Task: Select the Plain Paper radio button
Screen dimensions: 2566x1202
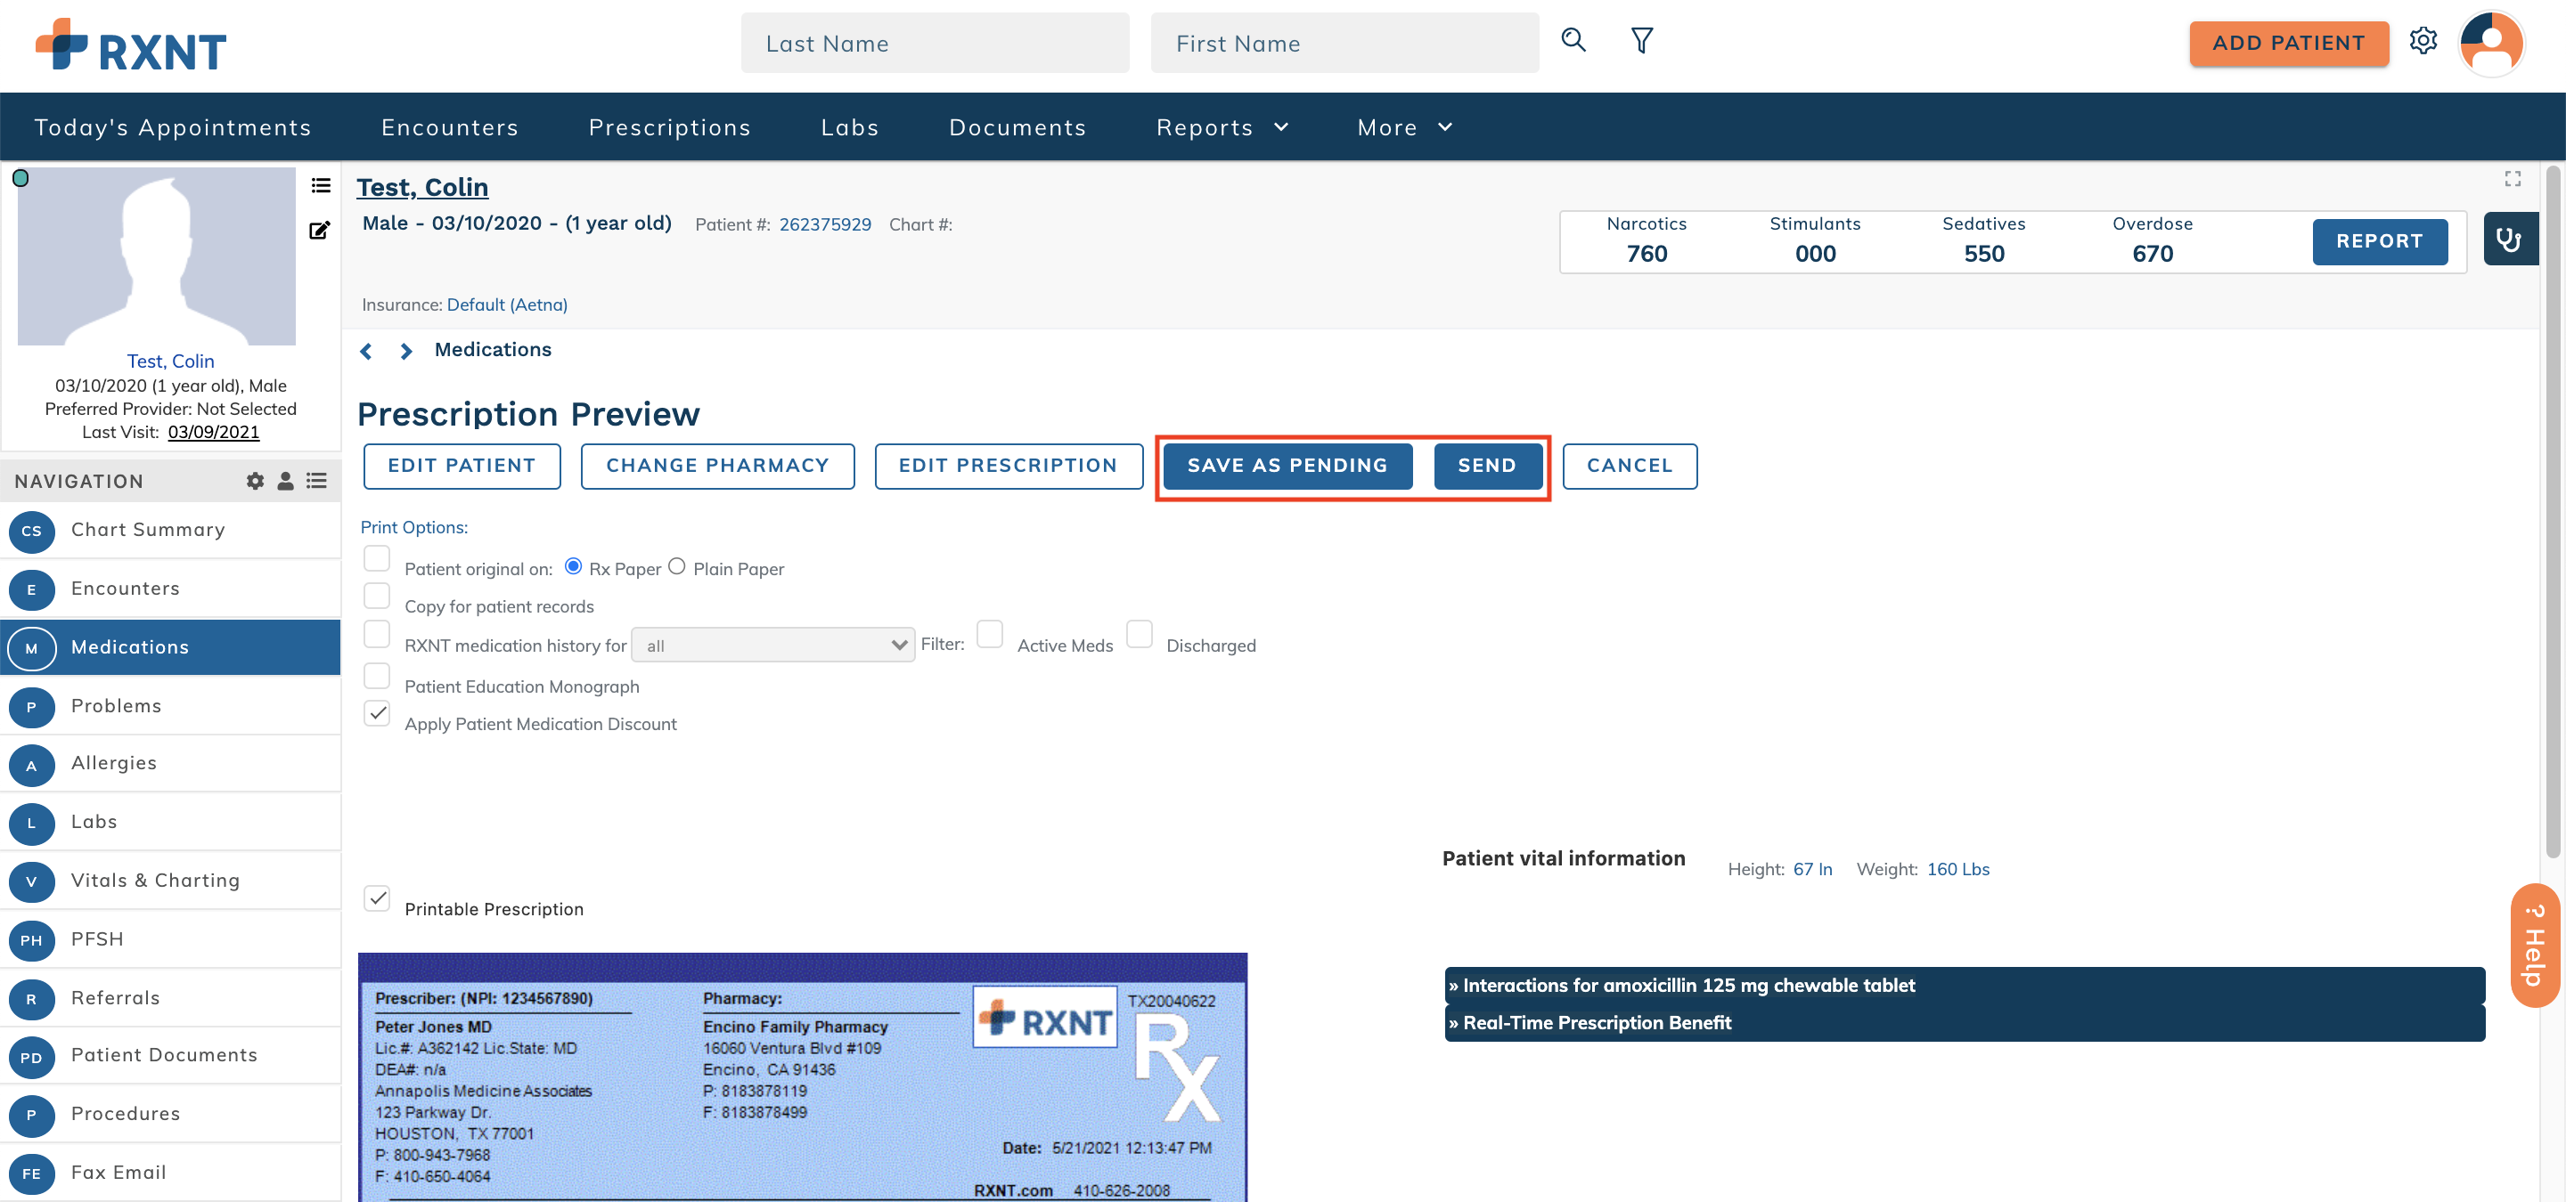Action: pos(677,566)
